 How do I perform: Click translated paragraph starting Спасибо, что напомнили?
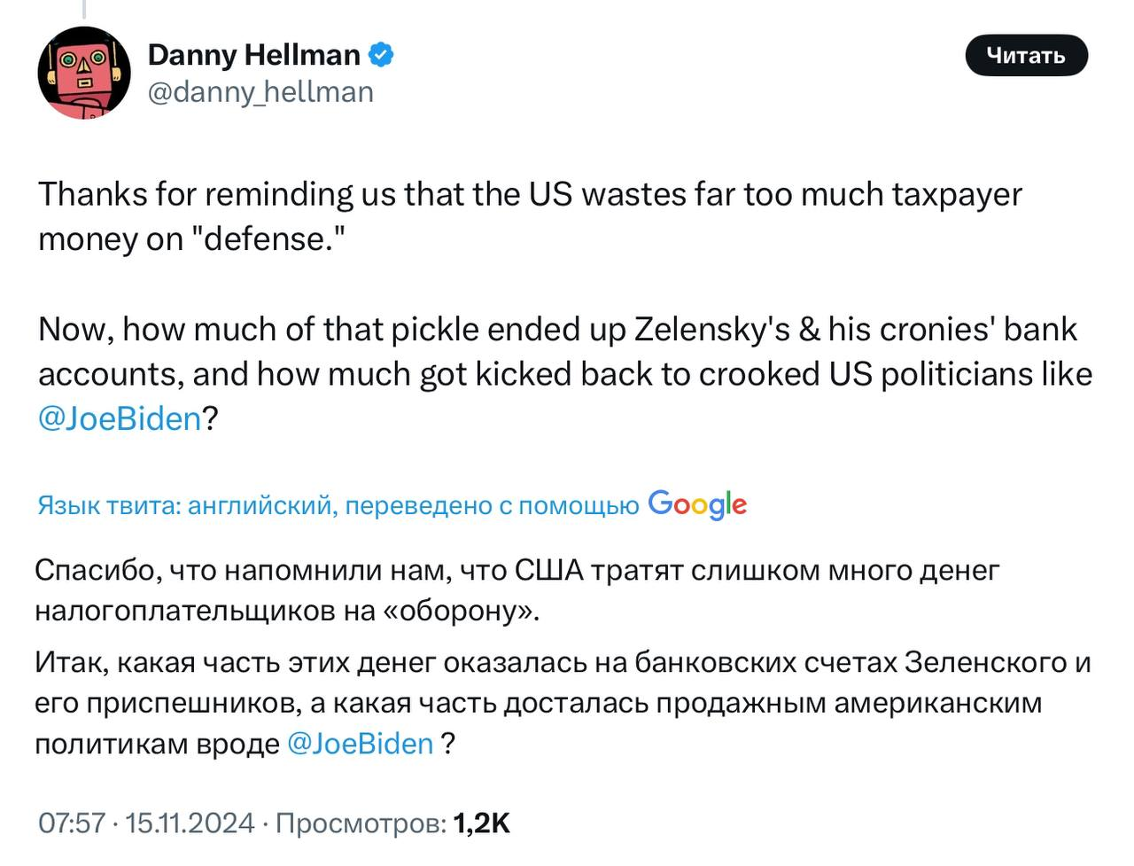[517, 570]
